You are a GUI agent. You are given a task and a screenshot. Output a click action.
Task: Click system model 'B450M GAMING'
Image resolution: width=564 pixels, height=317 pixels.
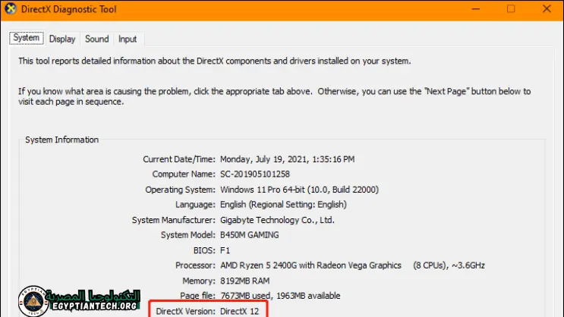(x=250, y=235)
